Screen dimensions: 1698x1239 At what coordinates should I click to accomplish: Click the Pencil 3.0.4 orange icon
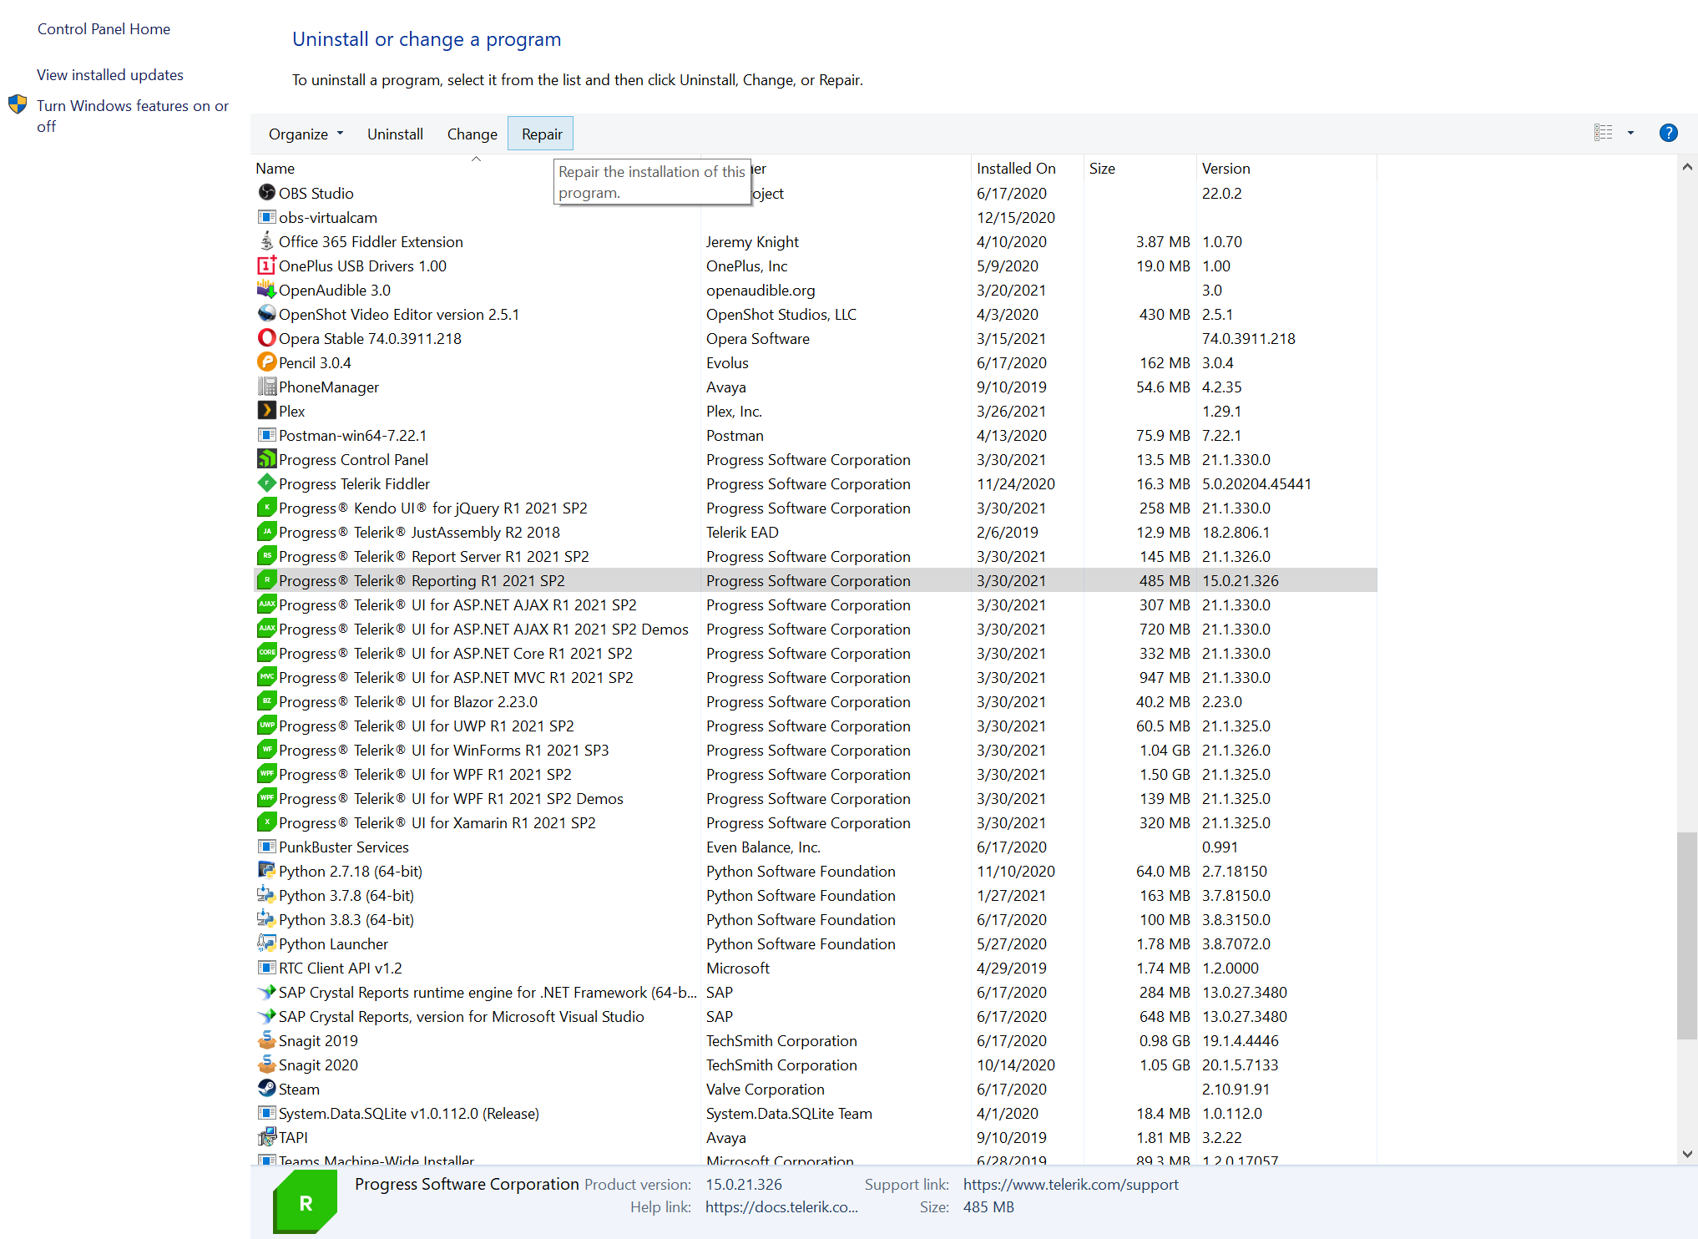[x=266, y=362]
